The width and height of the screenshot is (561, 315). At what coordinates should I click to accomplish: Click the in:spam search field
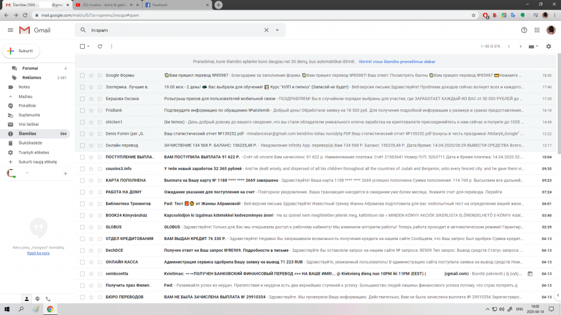tap(175, 30)
